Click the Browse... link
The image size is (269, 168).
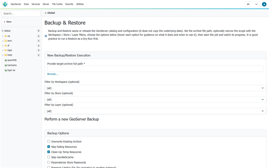click(x=53, y=74)
